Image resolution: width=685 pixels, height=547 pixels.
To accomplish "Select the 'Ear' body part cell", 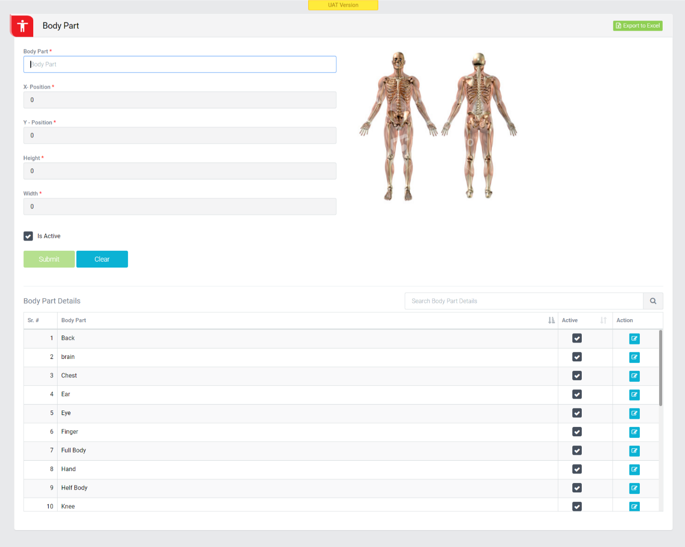I will (x=307, y=394).
